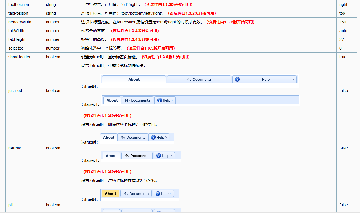
Task: Click red 1.3.2 version note in toolPosition row
Action: point(169,5)
